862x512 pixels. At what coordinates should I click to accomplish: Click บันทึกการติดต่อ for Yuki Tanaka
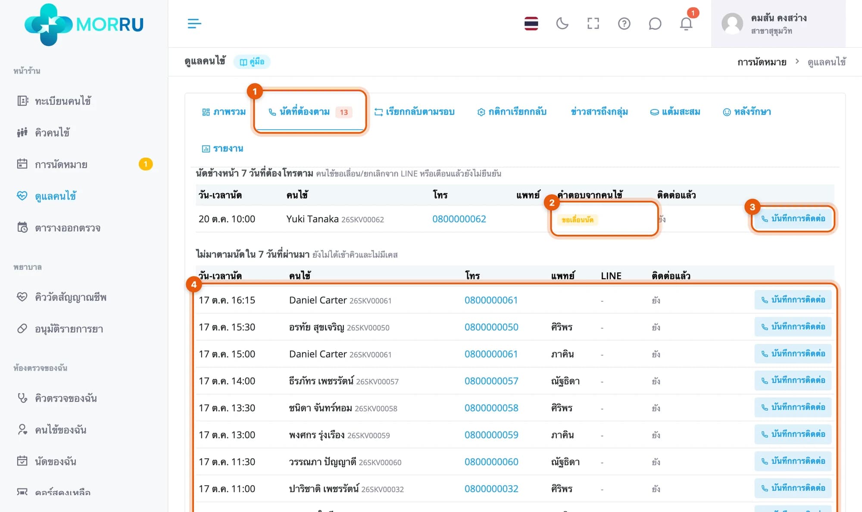793,219
